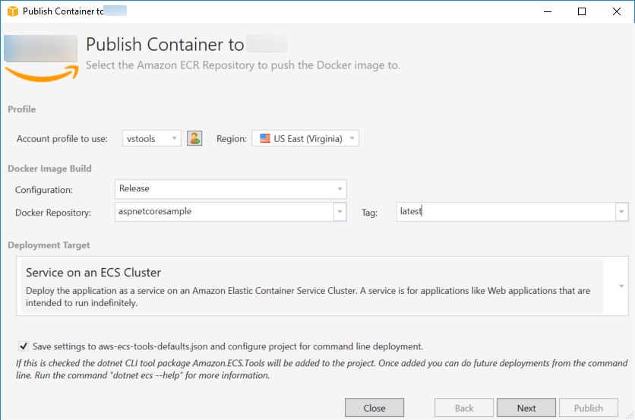Click the orange cube title bar icon

coord(11,11)
